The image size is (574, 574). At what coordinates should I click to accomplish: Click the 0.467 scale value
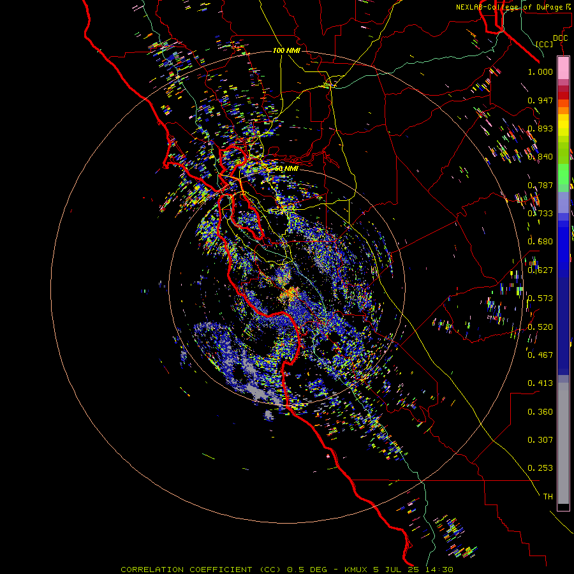tap(540, 355)
